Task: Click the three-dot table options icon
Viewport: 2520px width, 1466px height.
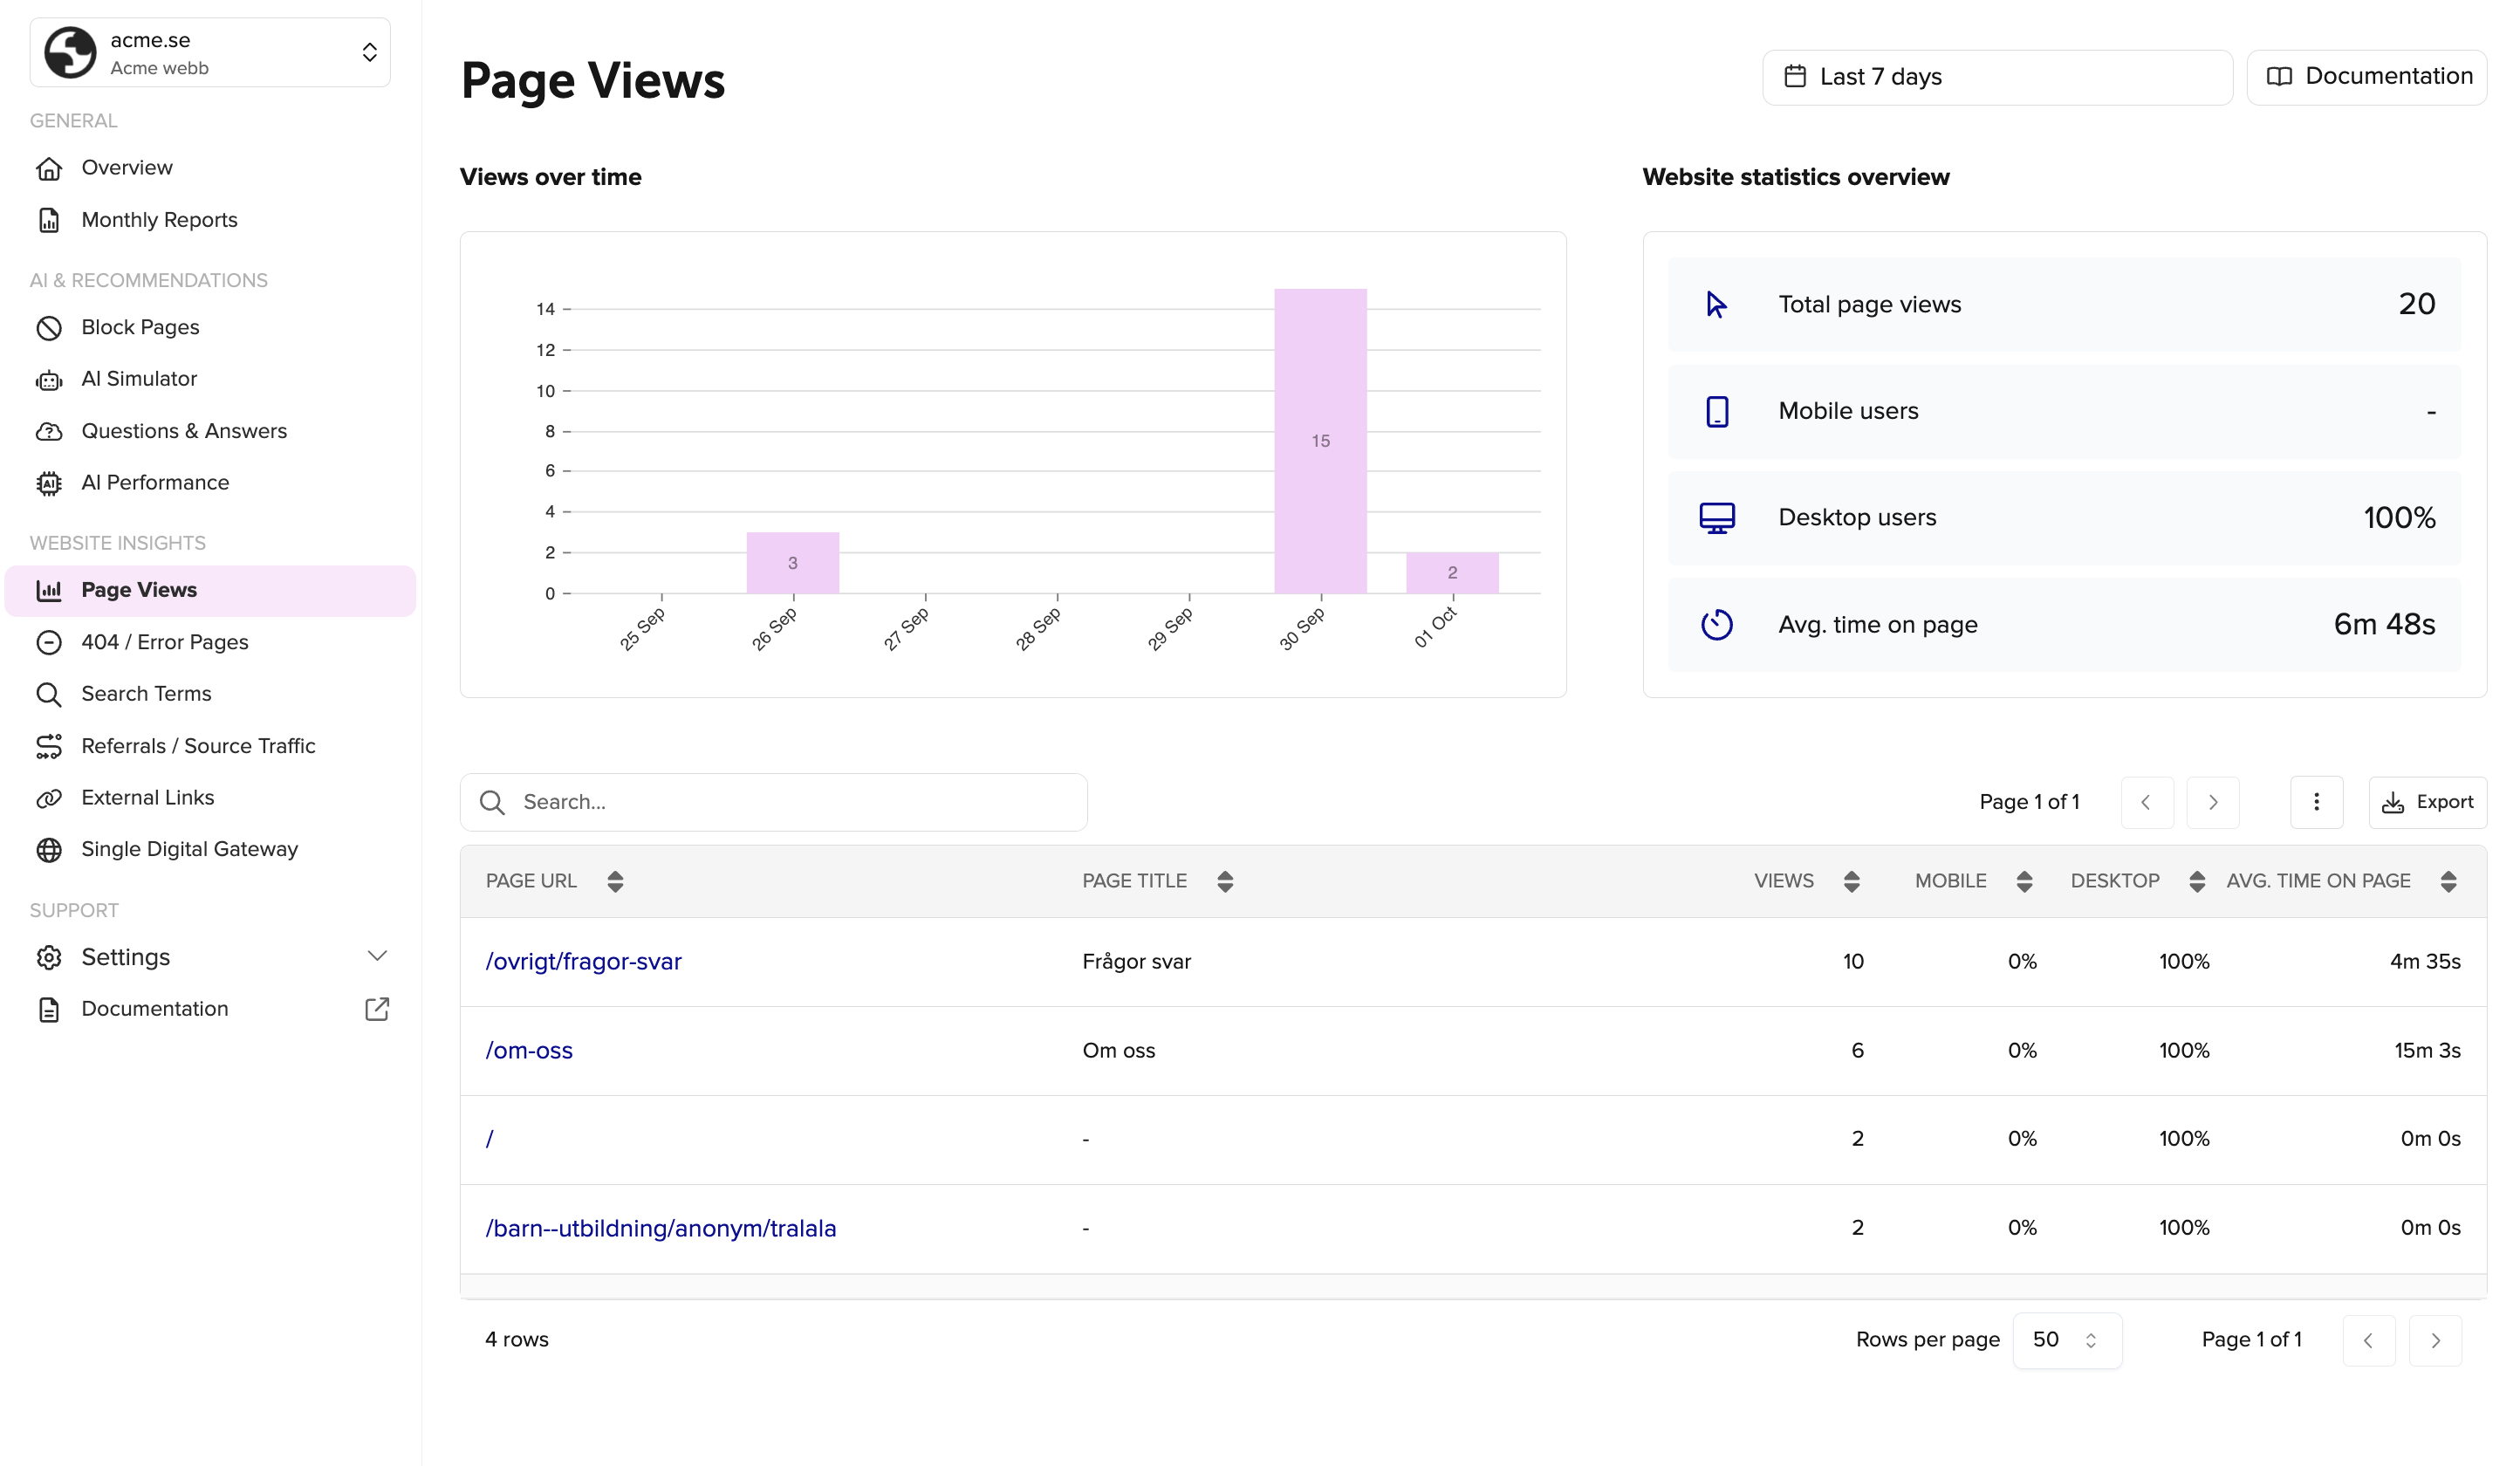Action: click(2315, 802)
